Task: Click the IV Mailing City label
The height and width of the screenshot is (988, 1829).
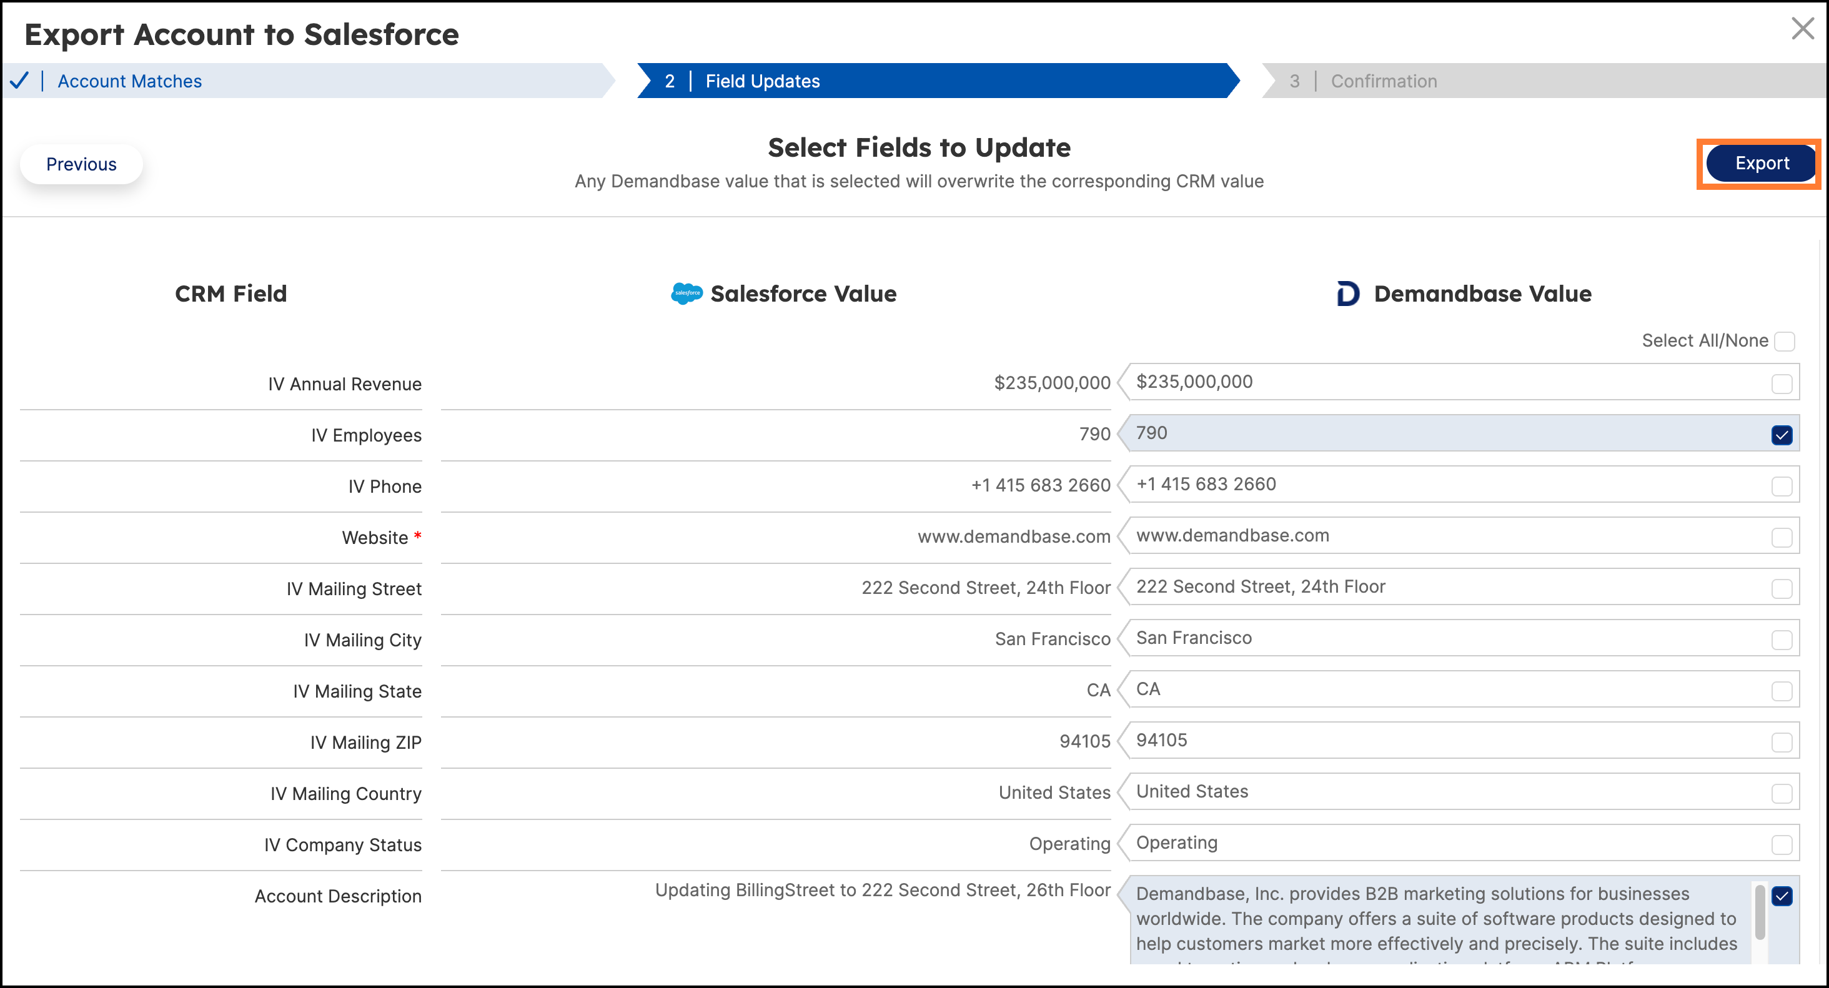Action: coord(363,640)
